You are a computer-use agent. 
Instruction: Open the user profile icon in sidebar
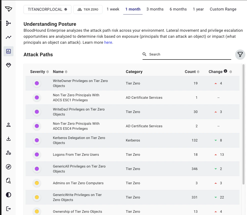9,125
